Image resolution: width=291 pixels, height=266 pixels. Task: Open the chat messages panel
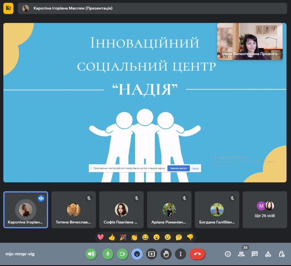pyautogui.click(x=255, y=254)
